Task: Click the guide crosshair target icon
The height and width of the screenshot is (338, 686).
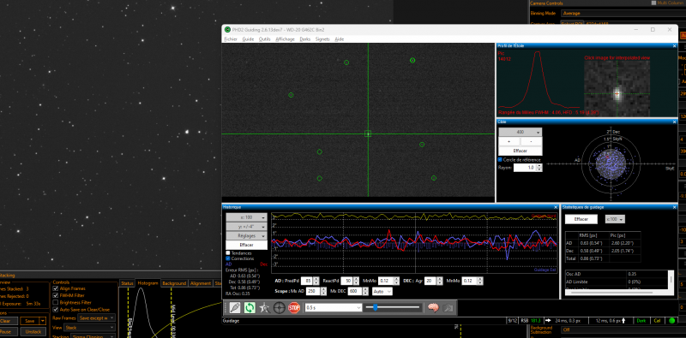Action: (280, 308)
